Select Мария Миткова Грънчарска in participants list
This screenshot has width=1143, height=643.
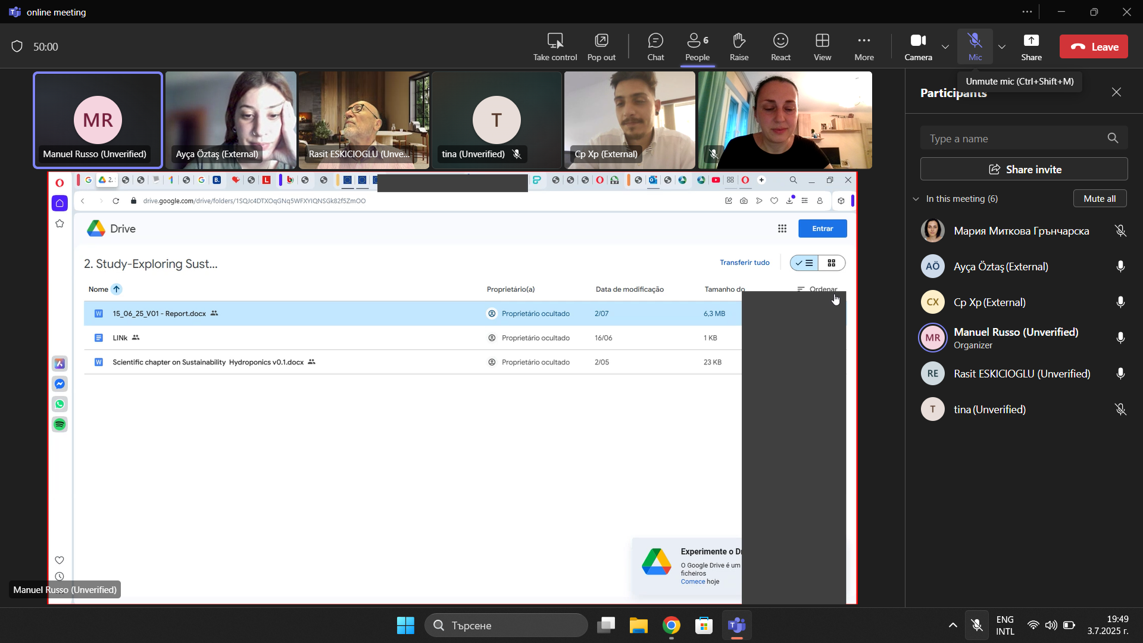[1023, 230]
